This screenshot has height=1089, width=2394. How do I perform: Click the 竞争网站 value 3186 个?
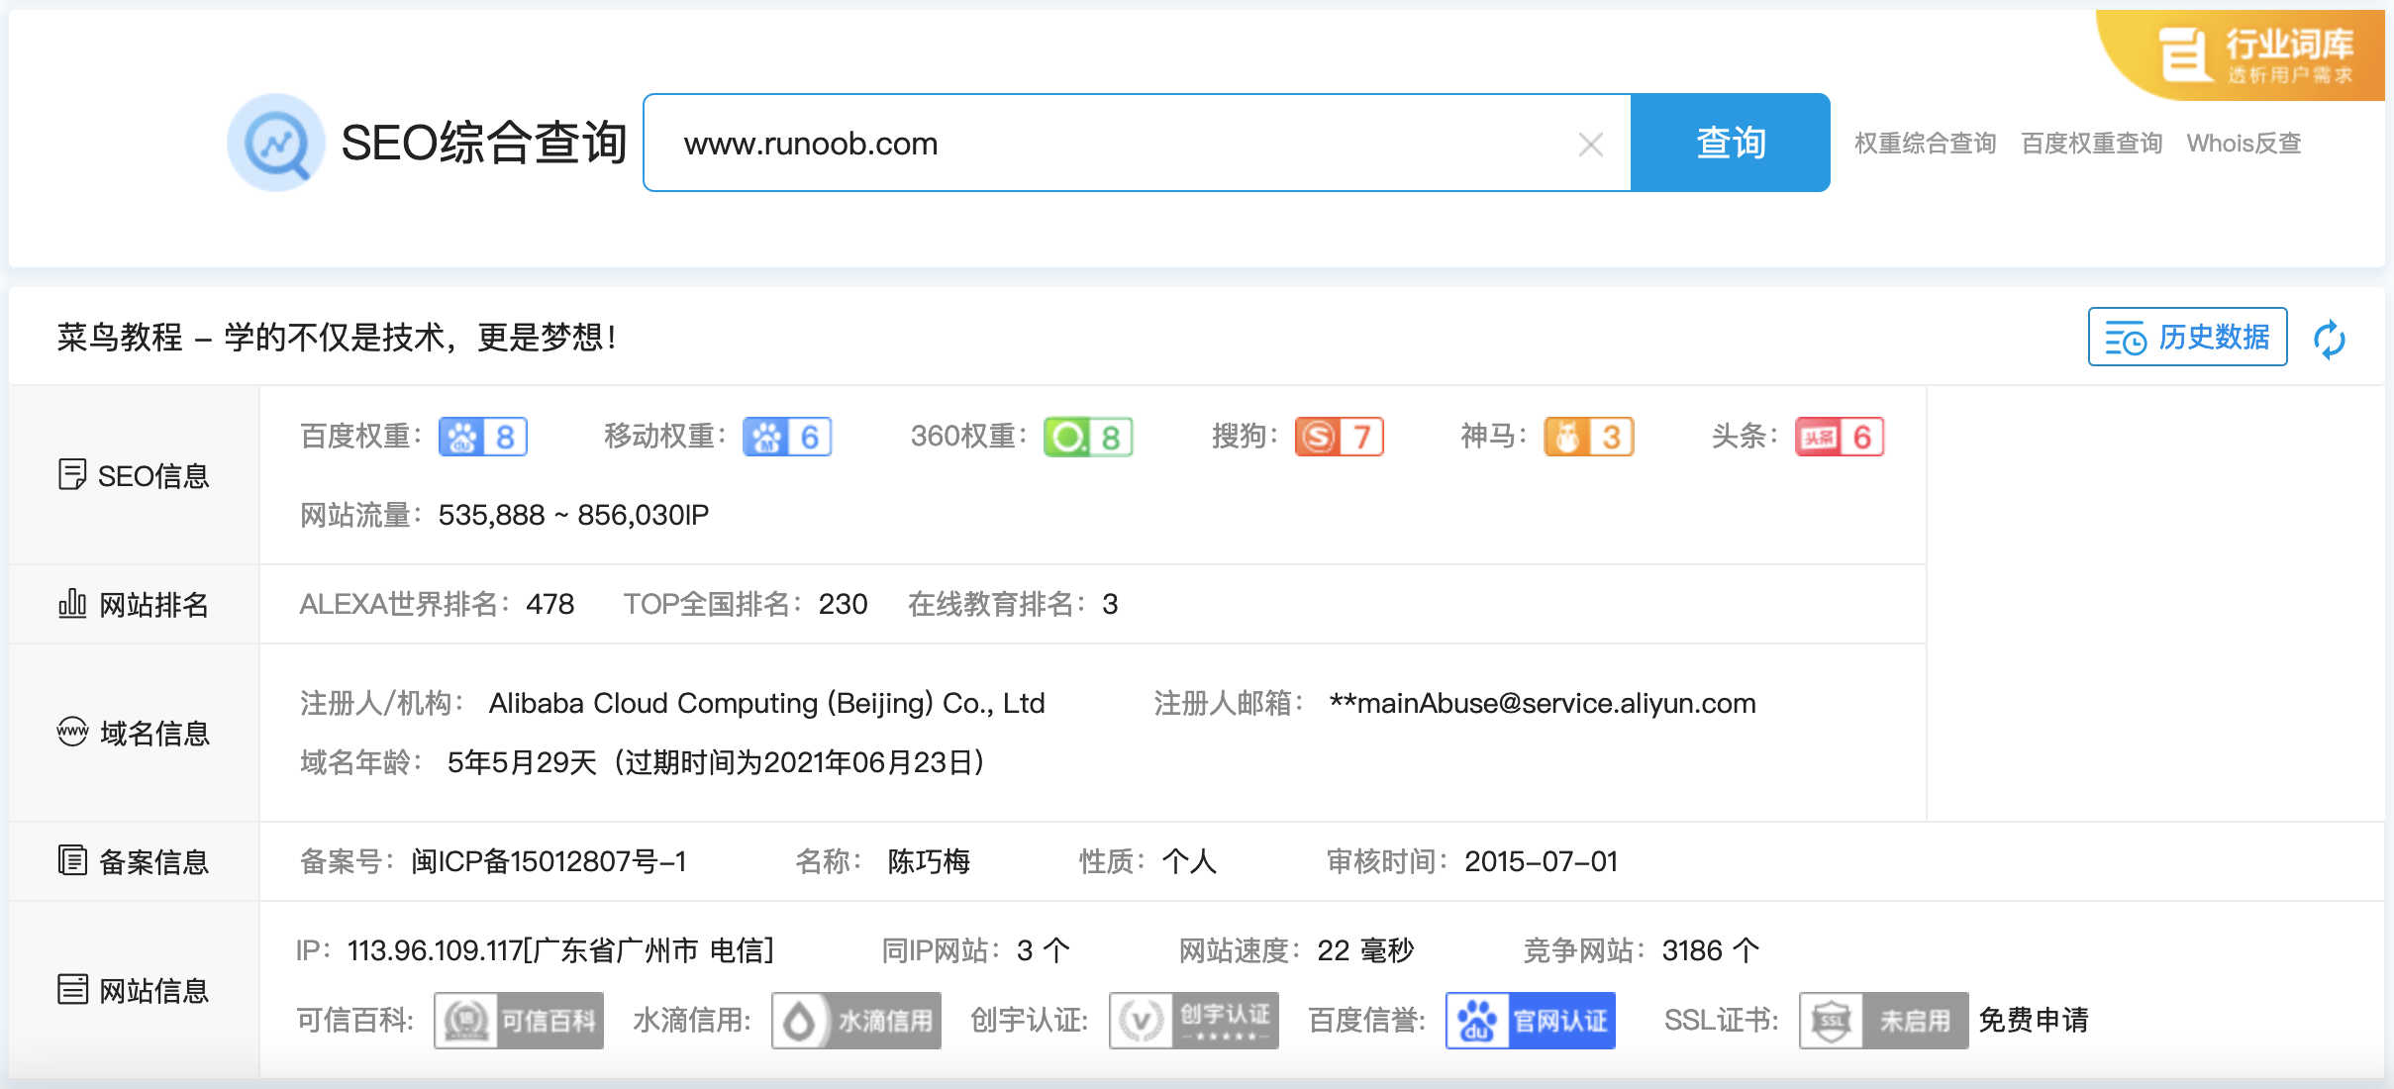click(1711, 950)
